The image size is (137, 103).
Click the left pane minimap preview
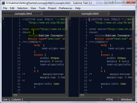click(x=7, y=57)
